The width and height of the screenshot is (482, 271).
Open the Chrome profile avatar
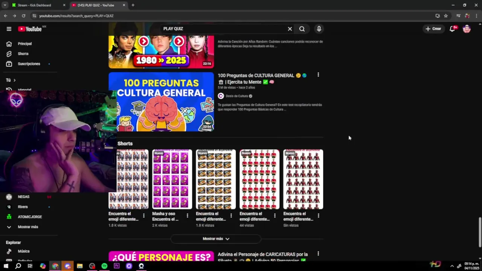click(467, 16)
